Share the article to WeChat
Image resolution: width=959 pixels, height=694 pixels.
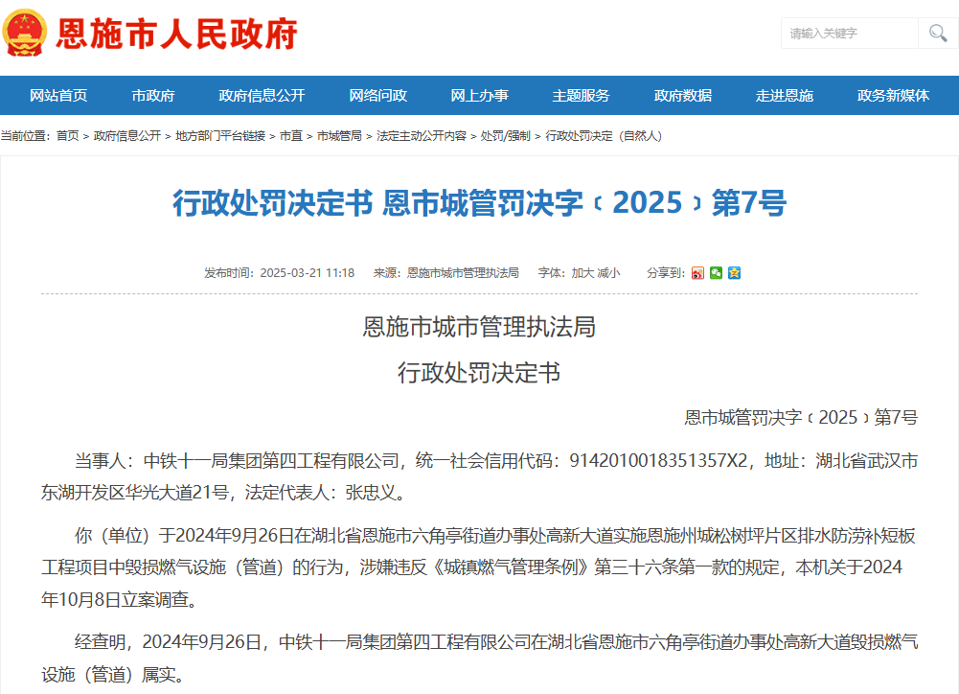[716, 273]
